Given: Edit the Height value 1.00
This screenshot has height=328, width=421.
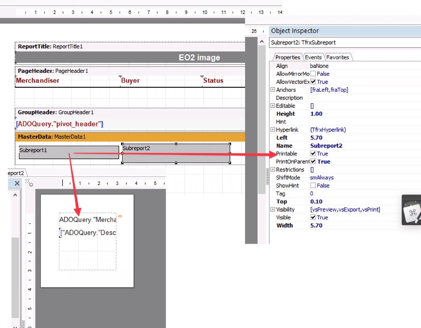Looking at the screenshot, I should pos(316,114).
